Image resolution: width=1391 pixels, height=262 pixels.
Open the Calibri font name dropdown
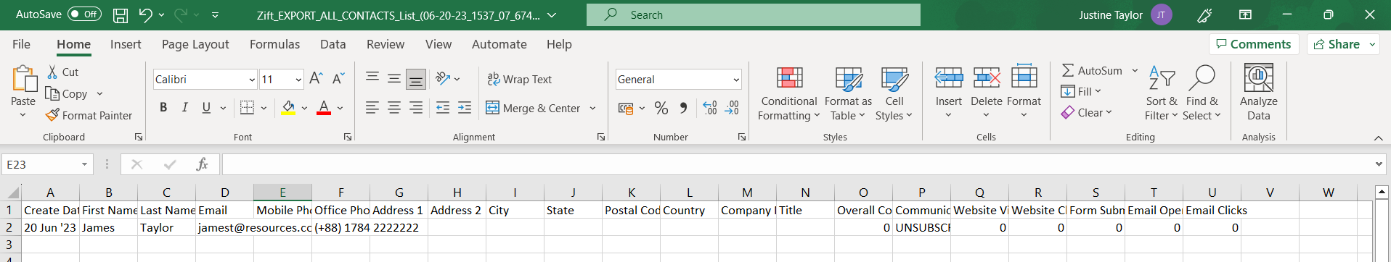(252, 80)
